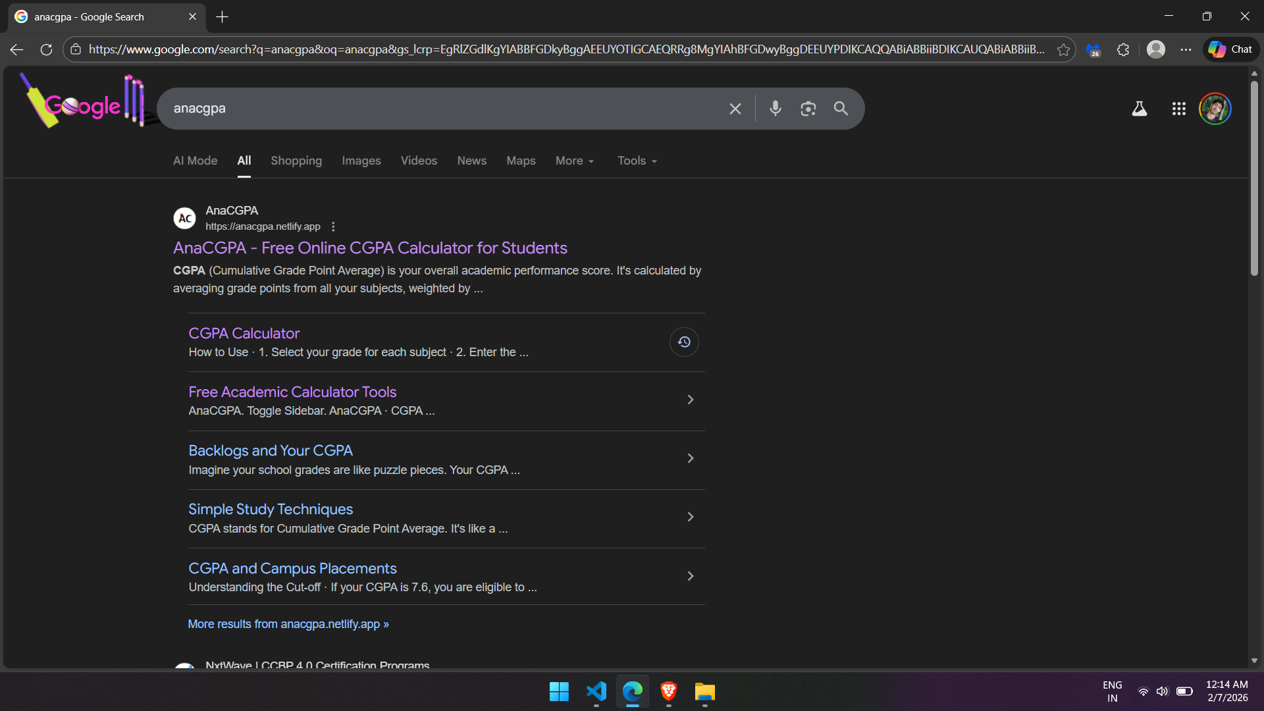Click the address bar URL
Viewport: 1264px width, 711px height.
pos(566,49)
